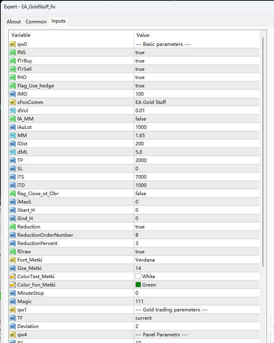Click the flag_Close_ot_Obr boolean icon
Image resolution: width=274 pixels, height=343 pixels.
point(13,194)
